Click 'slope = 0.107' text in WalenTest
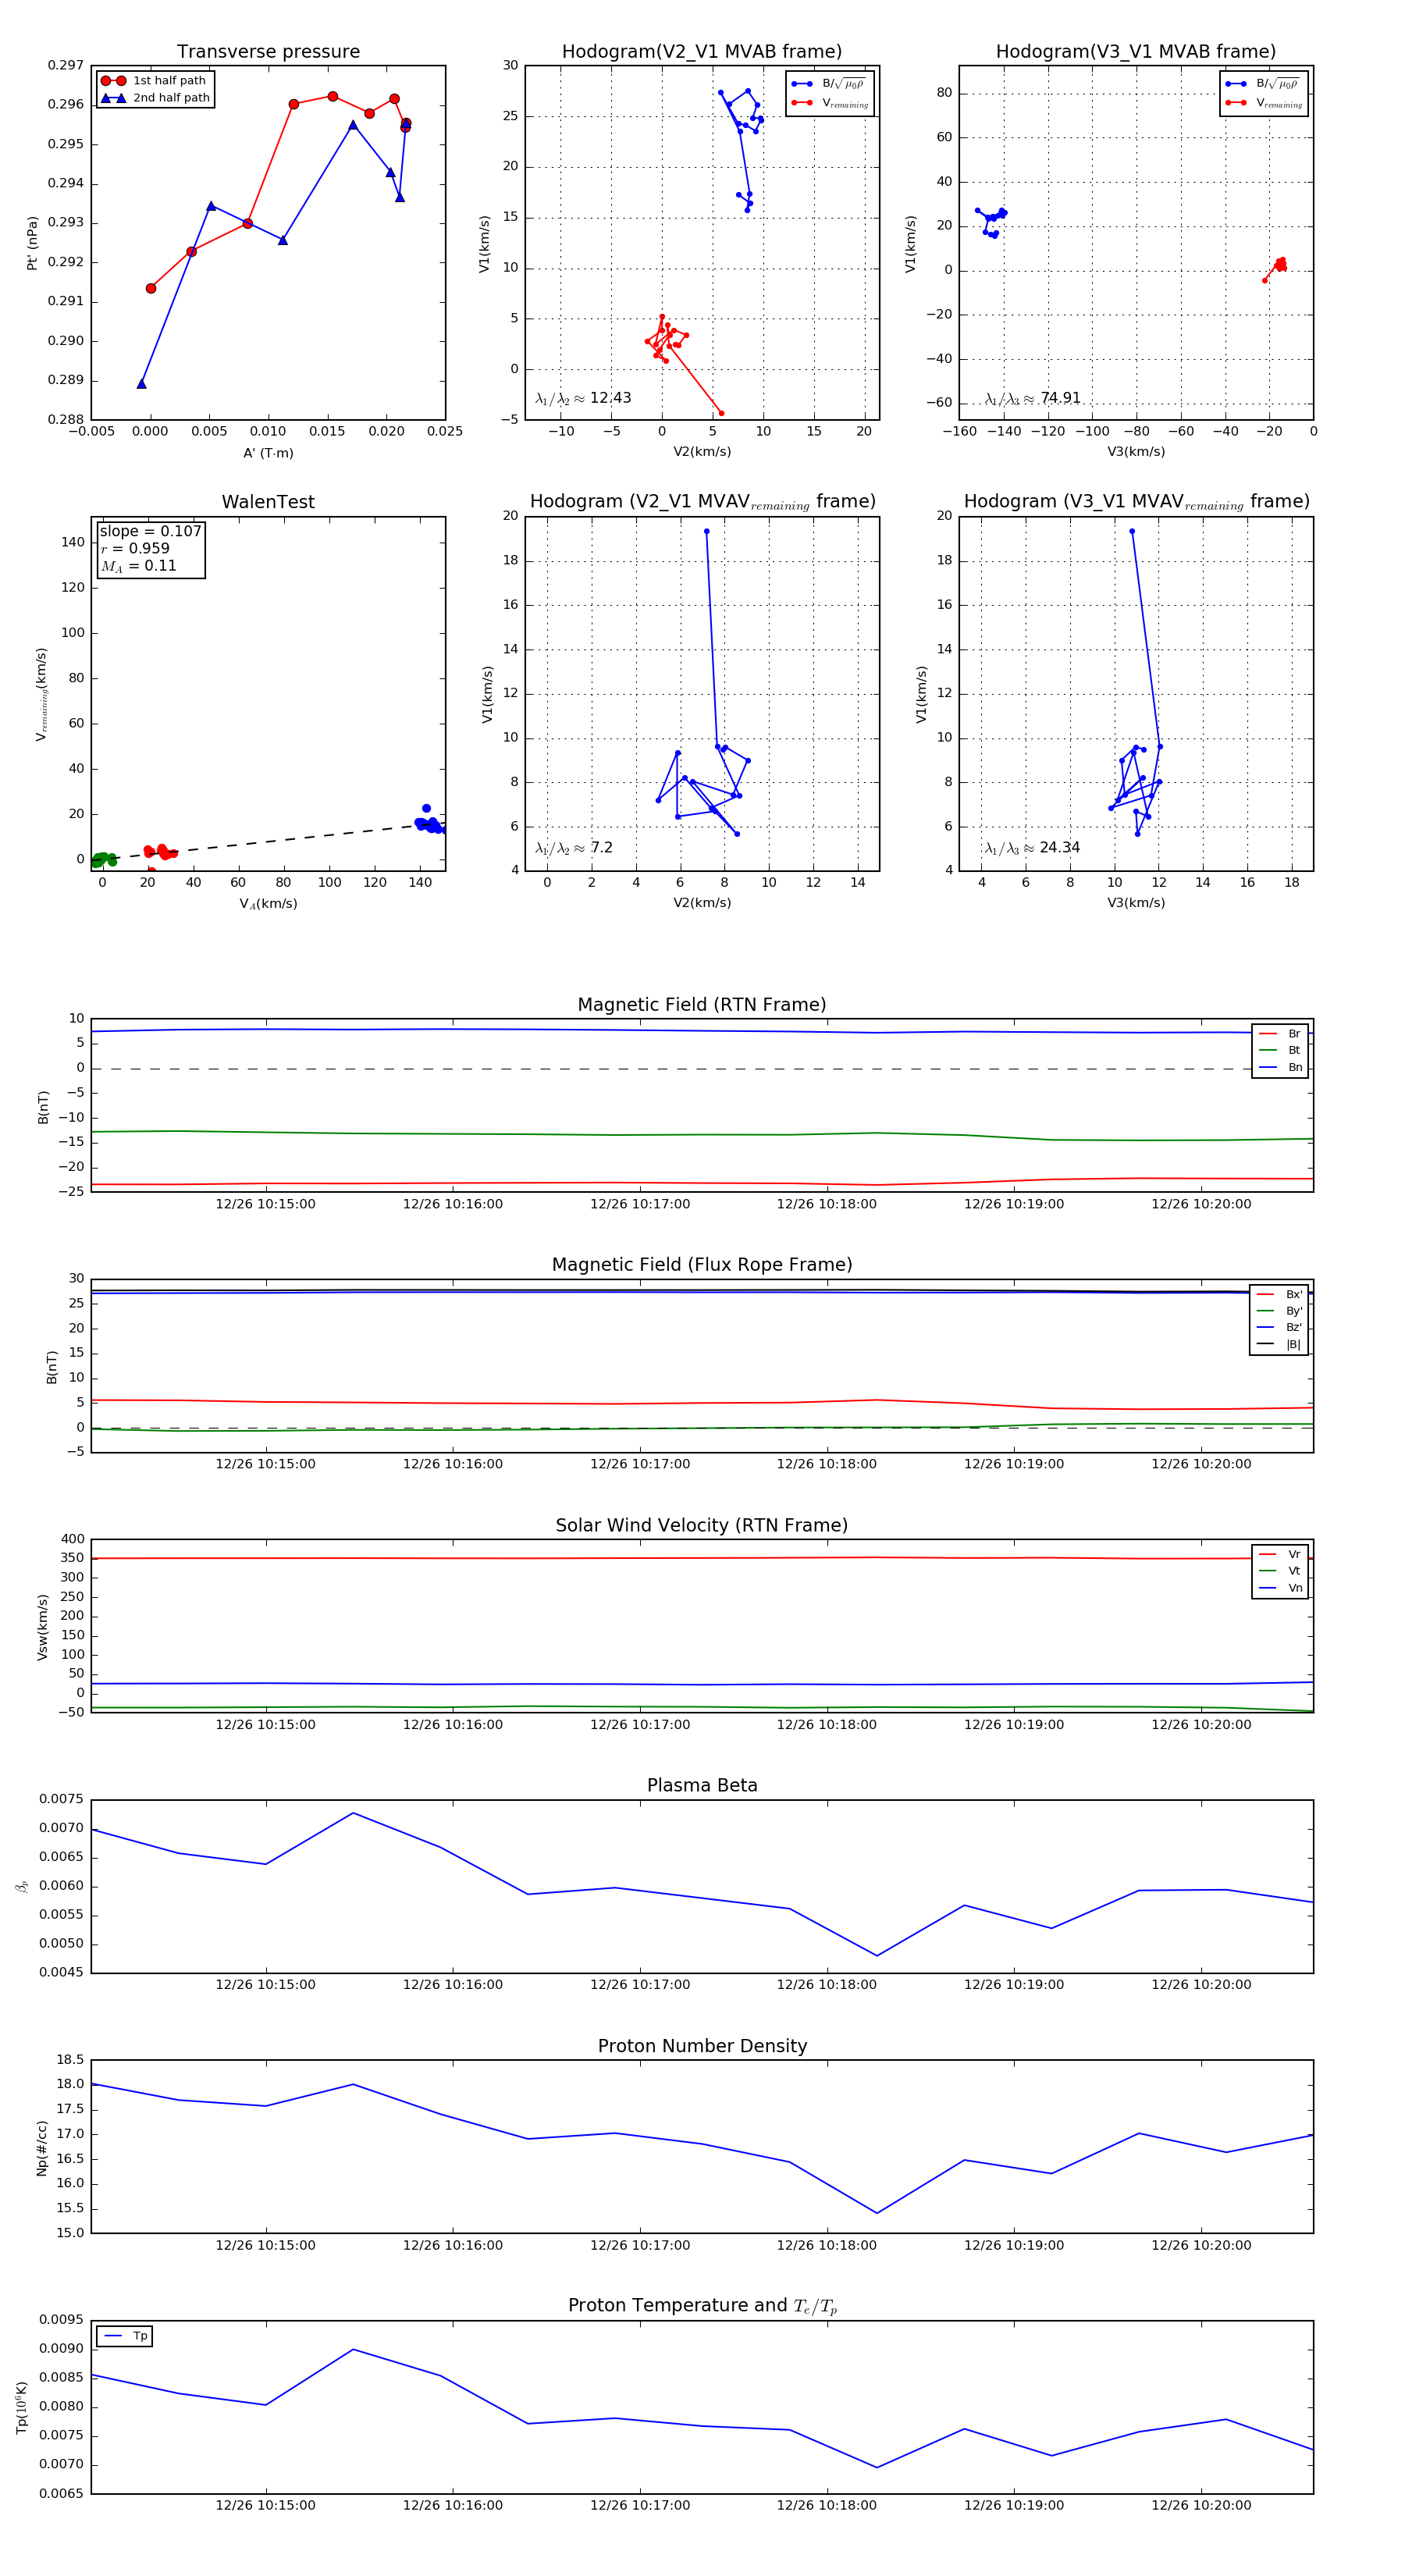This screenshot has height=2576, width=1405. click(x=150, y=531)
